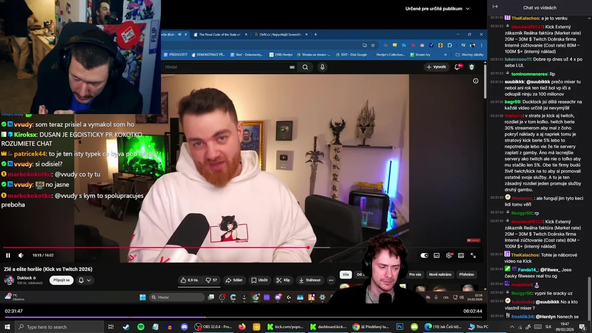Like the Duklock video (8,9 tis.)
592x333 pixels.
pyautogui.click(x=190, y=280)
